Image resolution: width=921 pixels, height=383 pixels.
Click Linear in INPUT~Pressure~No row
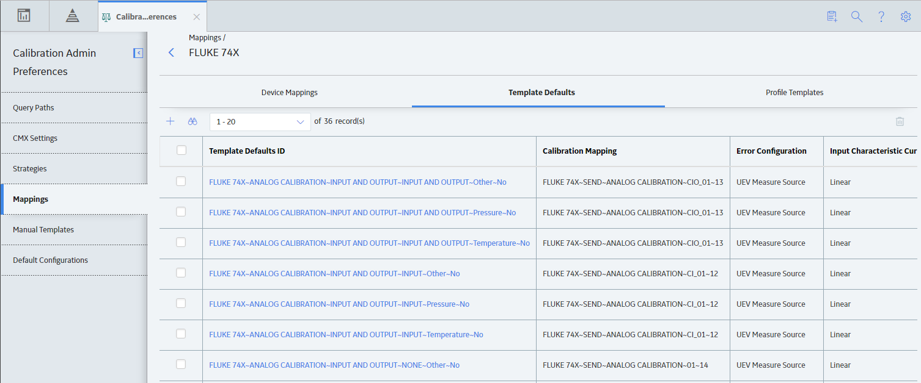click(840, 304)
